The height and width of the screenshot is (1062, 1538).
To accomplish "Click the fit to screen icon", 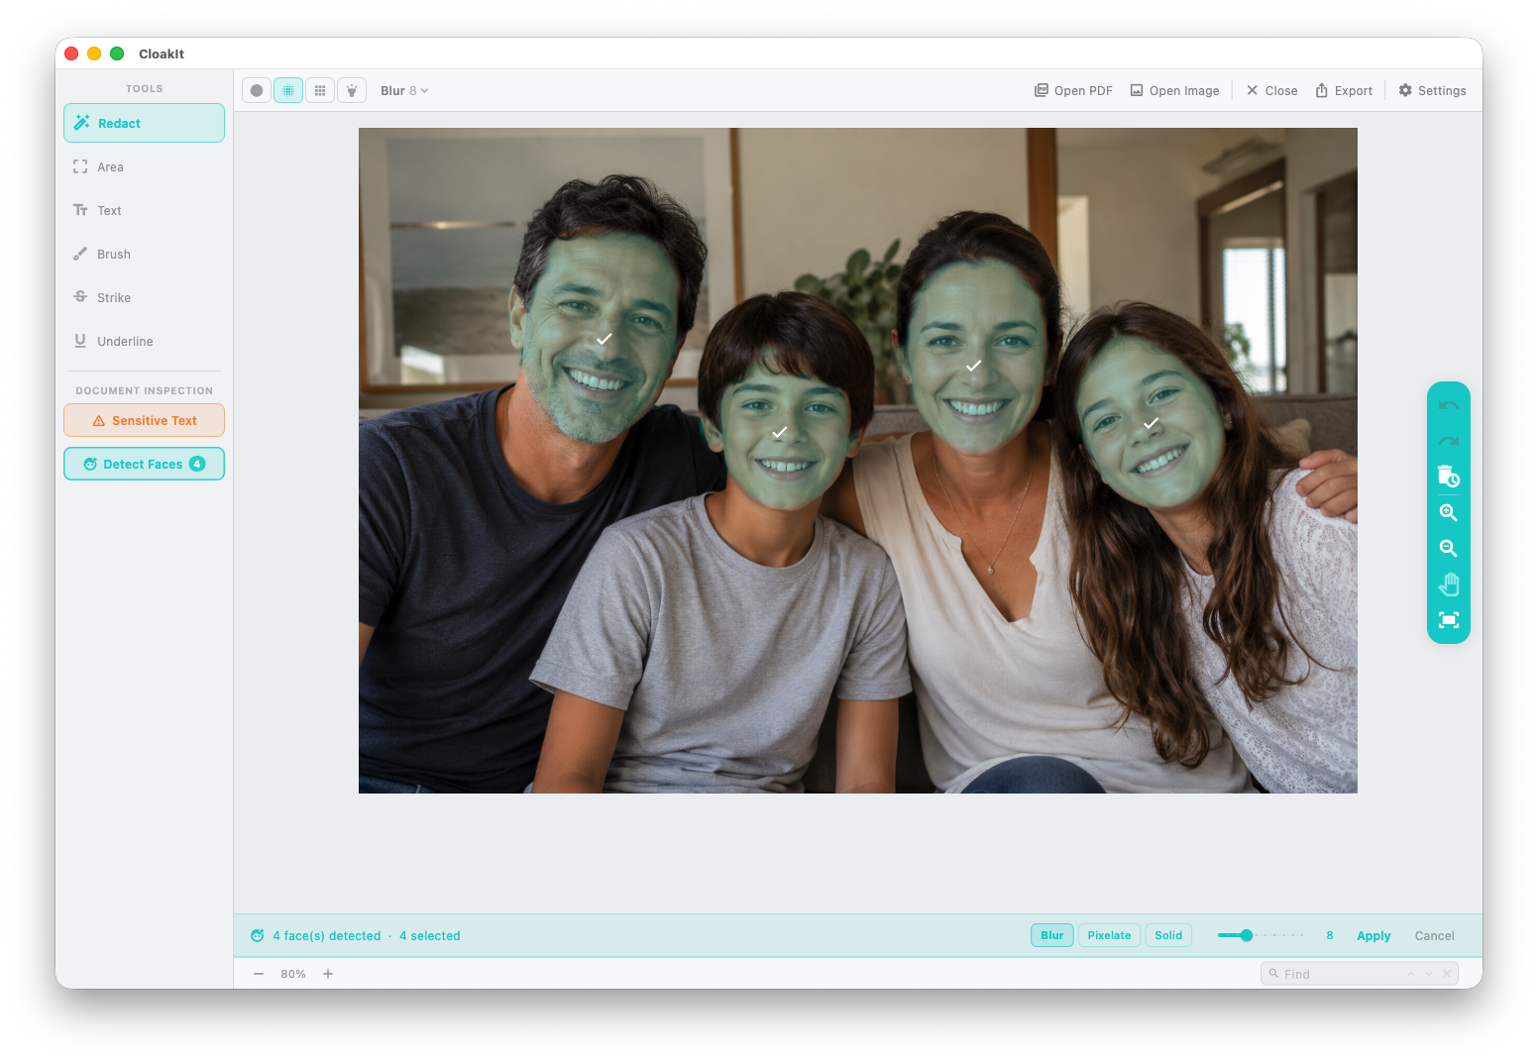I will 1449,620.
